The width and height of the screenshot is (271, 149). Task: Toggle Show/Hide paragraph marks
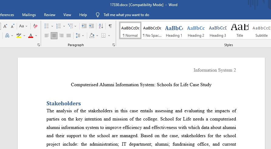click(110, 26)
